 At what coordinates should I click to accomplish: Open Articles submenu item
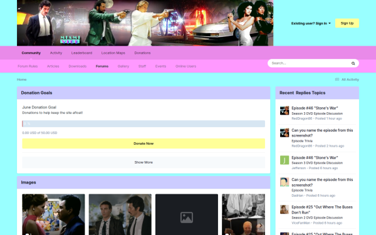[53, 66]
